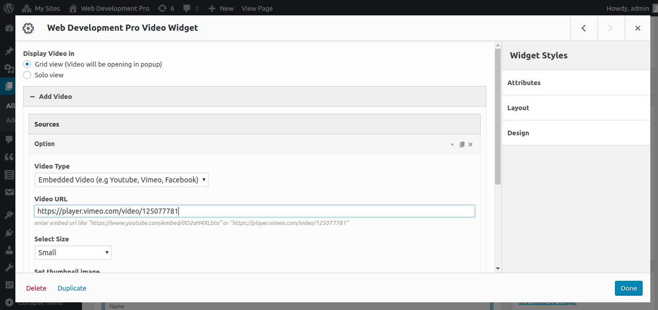Open Plugins plug icon in admin sidebar
The image size is (658, 310).
click(x=9, y=233)
